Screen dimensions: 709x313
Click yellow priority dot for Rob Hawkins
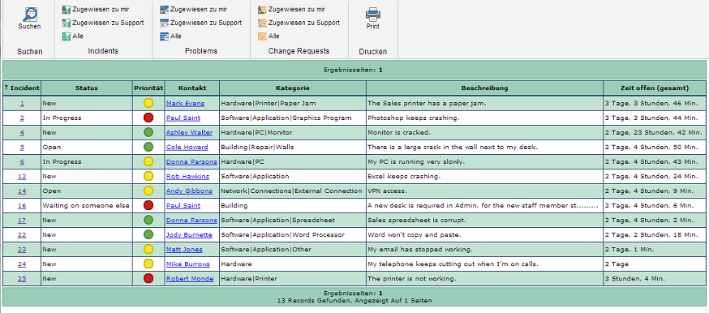148,176
